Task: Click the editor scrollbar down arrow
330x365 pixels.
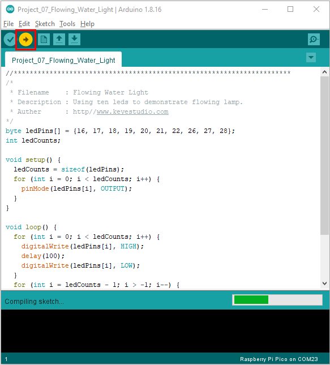Action: pyautogui.click(x=325, y=284)
